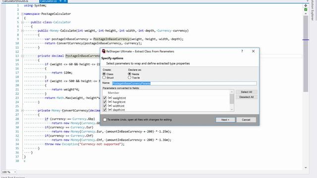Viewport: 317px width, 178px height.
Task: Uncheck the weight:int parameter checkbox
Action: [105, 98]
